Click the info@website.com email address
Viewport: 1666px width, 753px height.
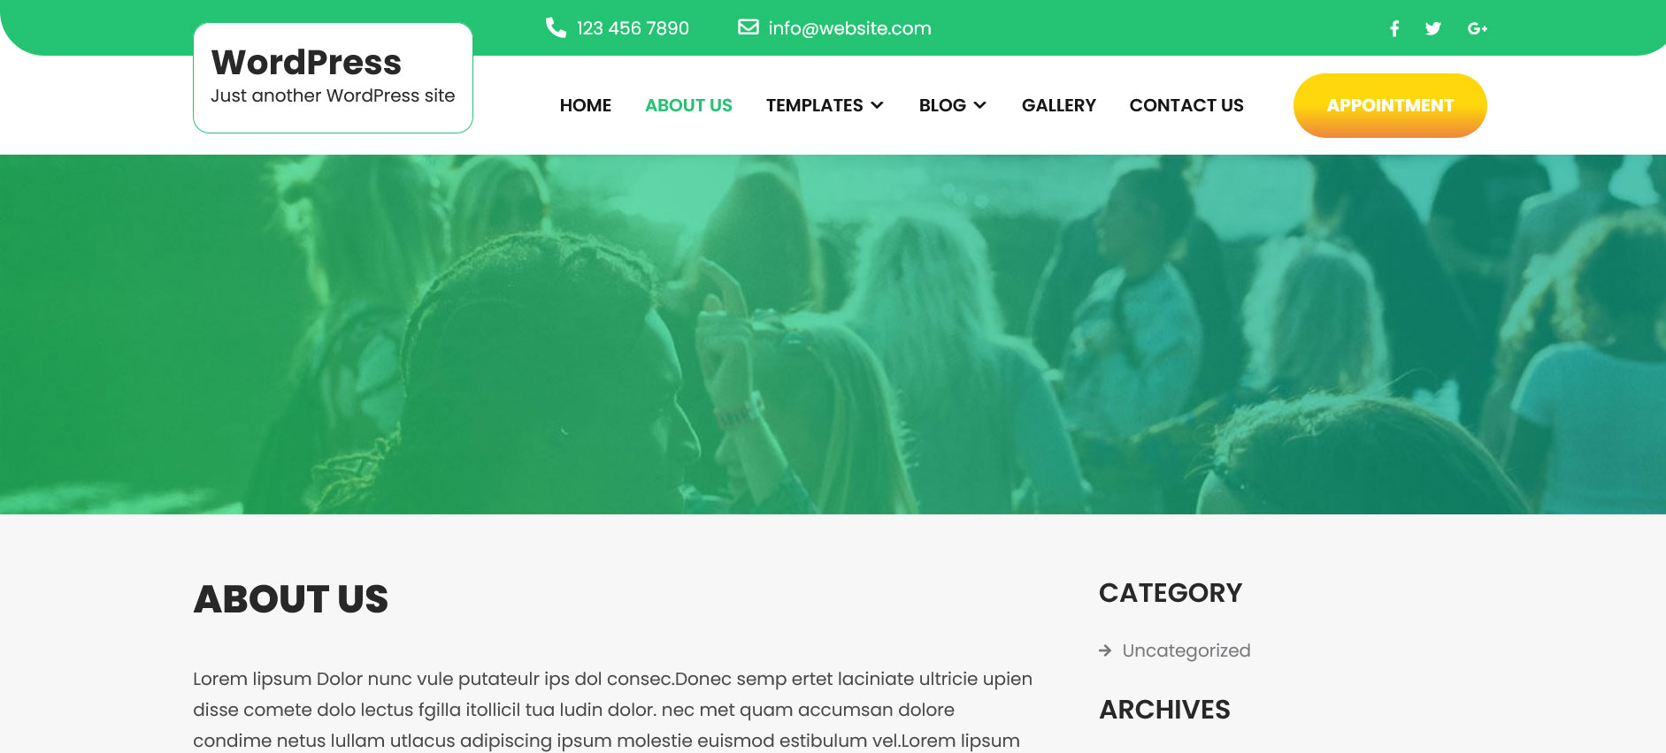click(x=849, y=28)
